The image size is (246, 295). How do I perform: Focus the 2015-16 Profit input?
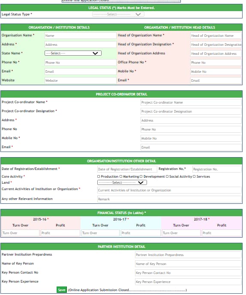pyautogui.click(x=60, y=233)
